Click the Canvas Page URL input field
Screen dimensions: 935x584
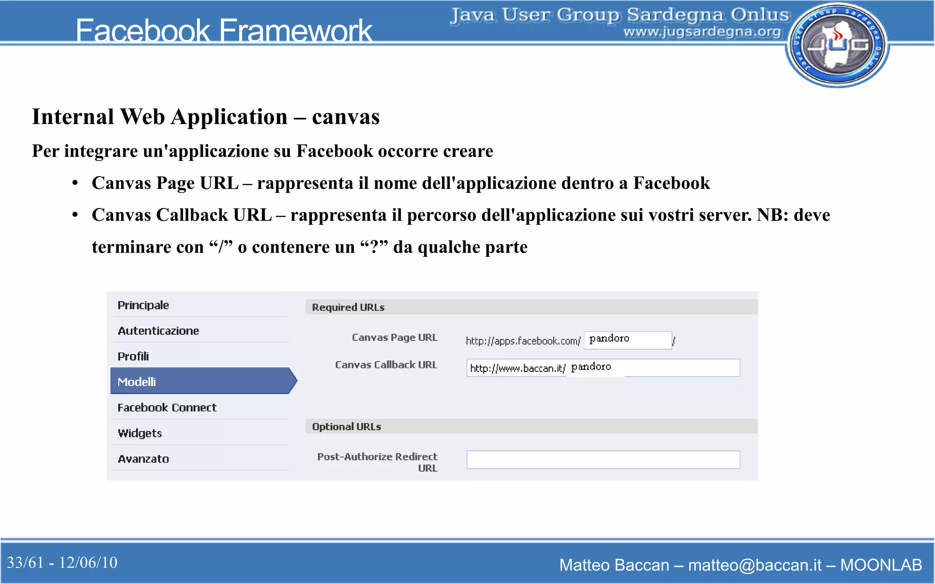(628, 340)
